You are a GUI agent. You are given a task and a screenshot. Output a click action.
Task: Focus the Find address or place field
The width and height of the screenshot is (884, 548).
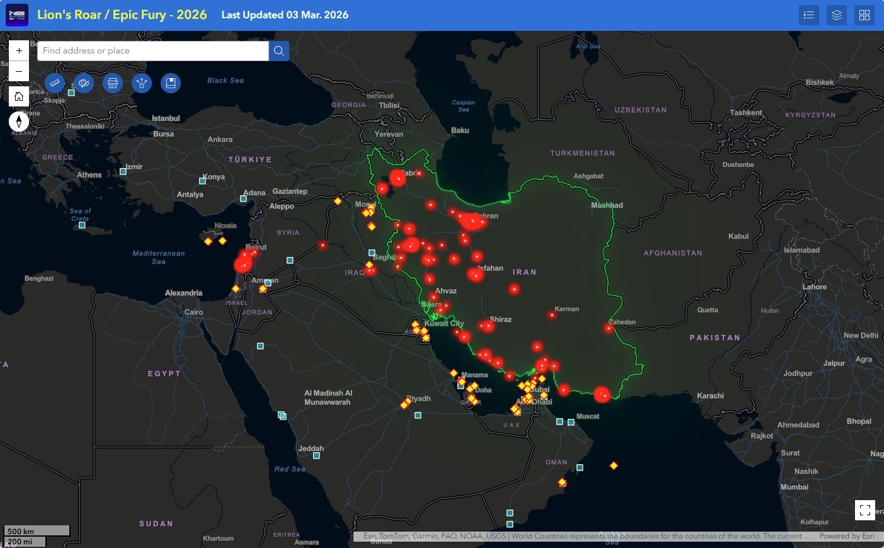pos(153,51)
